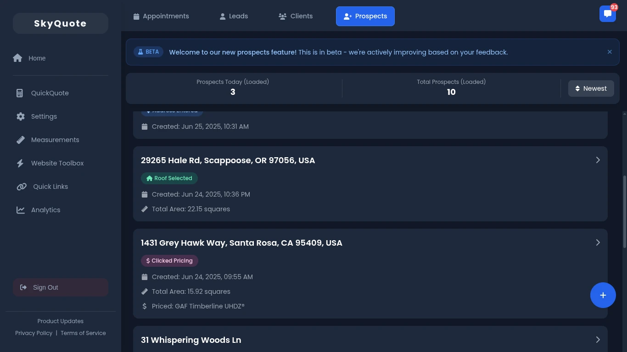Expand the 1431 Grey Hawk Way chevron

click(x=598, y=242)
